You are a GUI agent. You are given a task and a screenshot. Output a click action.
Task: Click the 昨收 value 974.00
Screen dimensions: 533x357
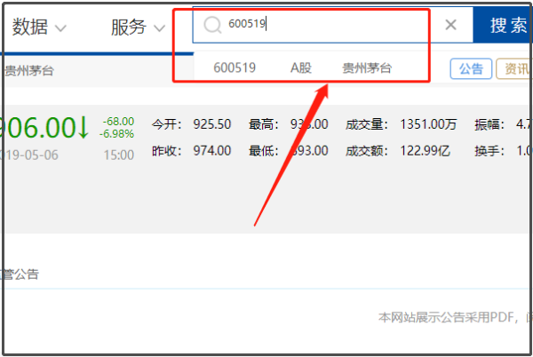212,150
